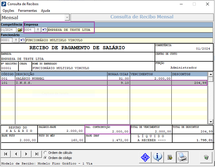Viewport: 215px width, 167px height.
Task: Click the HORAS/DIAS column header
Action: click(119, 74)
